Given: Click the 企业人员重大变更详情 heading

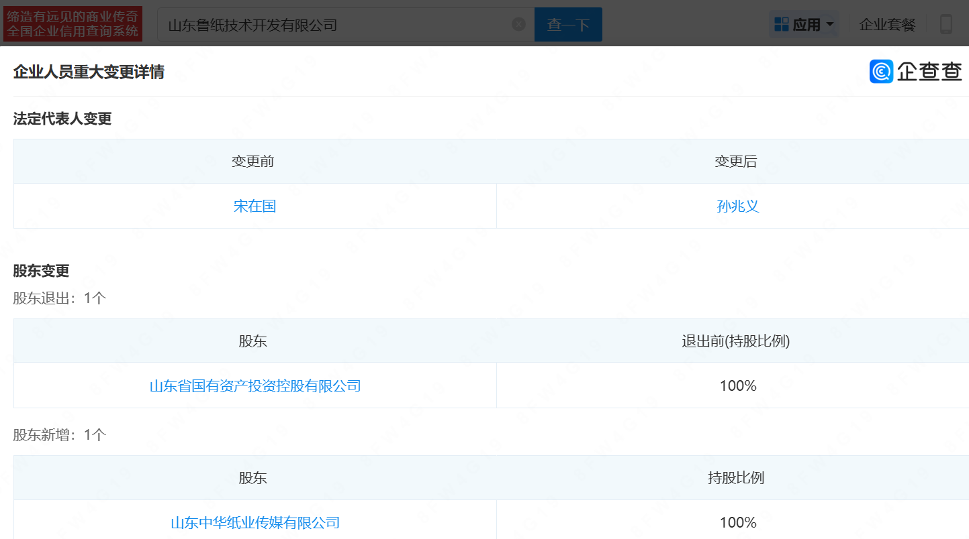Looking at the screenshot, I should tap(89, 72).
